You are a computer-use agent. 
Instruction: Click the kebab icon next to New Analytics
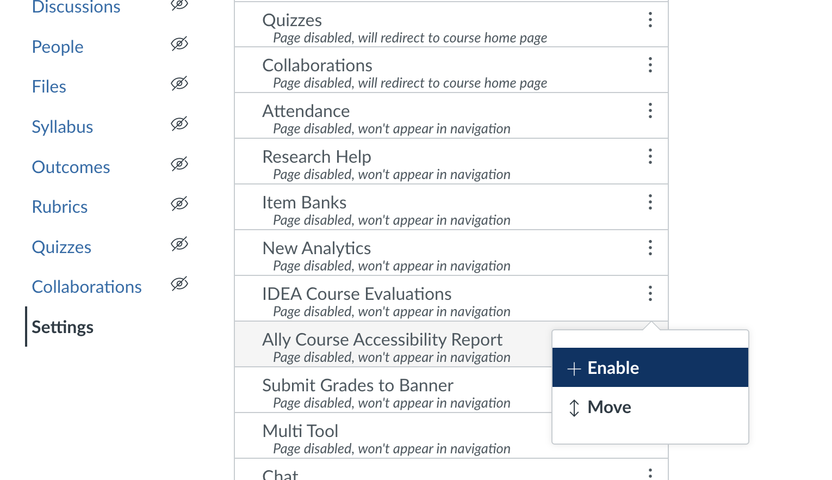click(x=650, y=248)
